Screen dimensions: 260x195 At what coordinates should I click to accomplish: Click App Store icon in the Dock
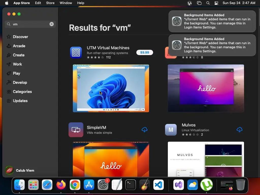click(89, 185)
